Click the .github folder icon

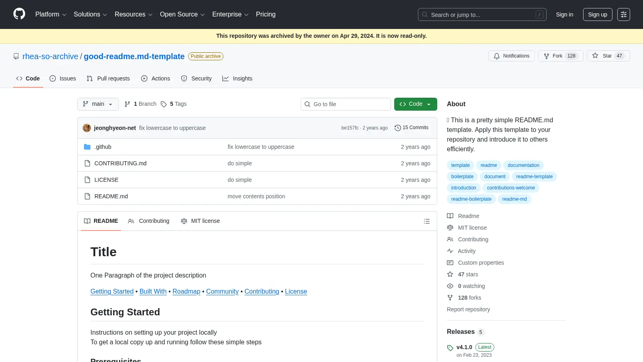87,147
